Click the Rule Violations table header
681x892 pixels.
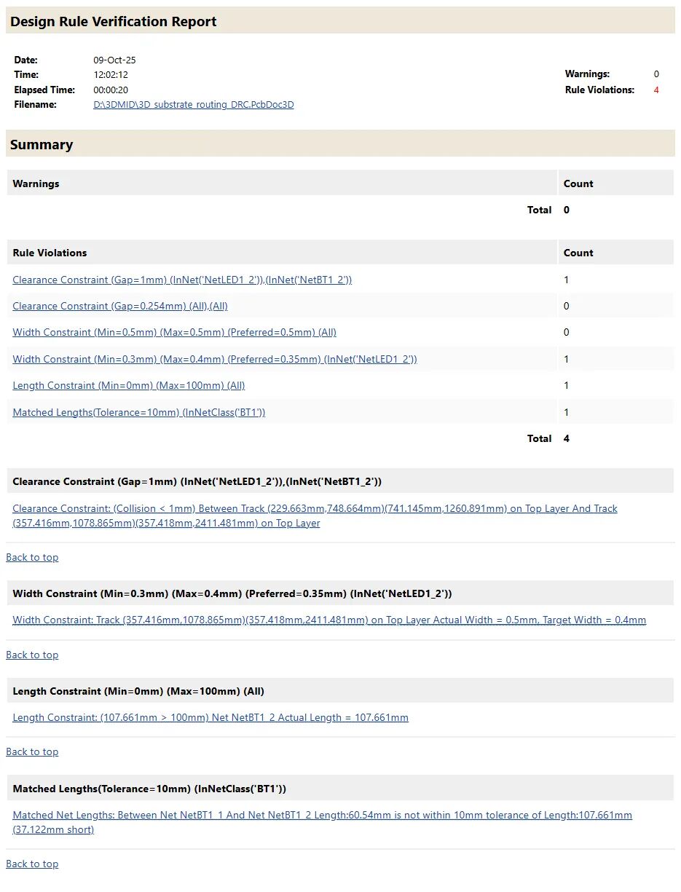coord(50,253)
